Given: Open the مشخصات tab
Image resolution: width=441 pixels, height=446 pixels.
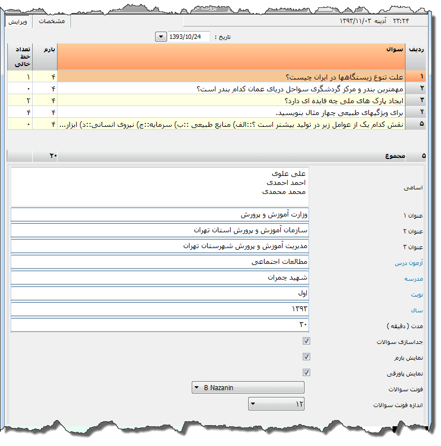Looking at the screenshot, I should (x=51, y=21).
